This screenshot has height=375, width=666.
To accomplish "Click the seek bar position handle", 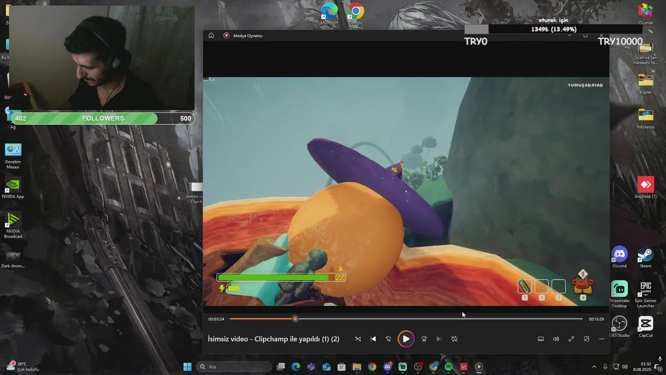I will pyautogui.click(x=295, y=319).
